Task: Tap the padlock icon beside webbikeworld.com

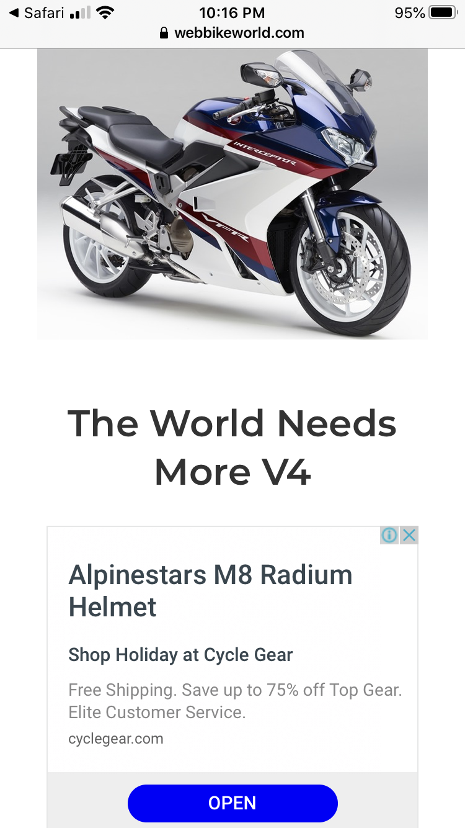Action: click(164, 33)
